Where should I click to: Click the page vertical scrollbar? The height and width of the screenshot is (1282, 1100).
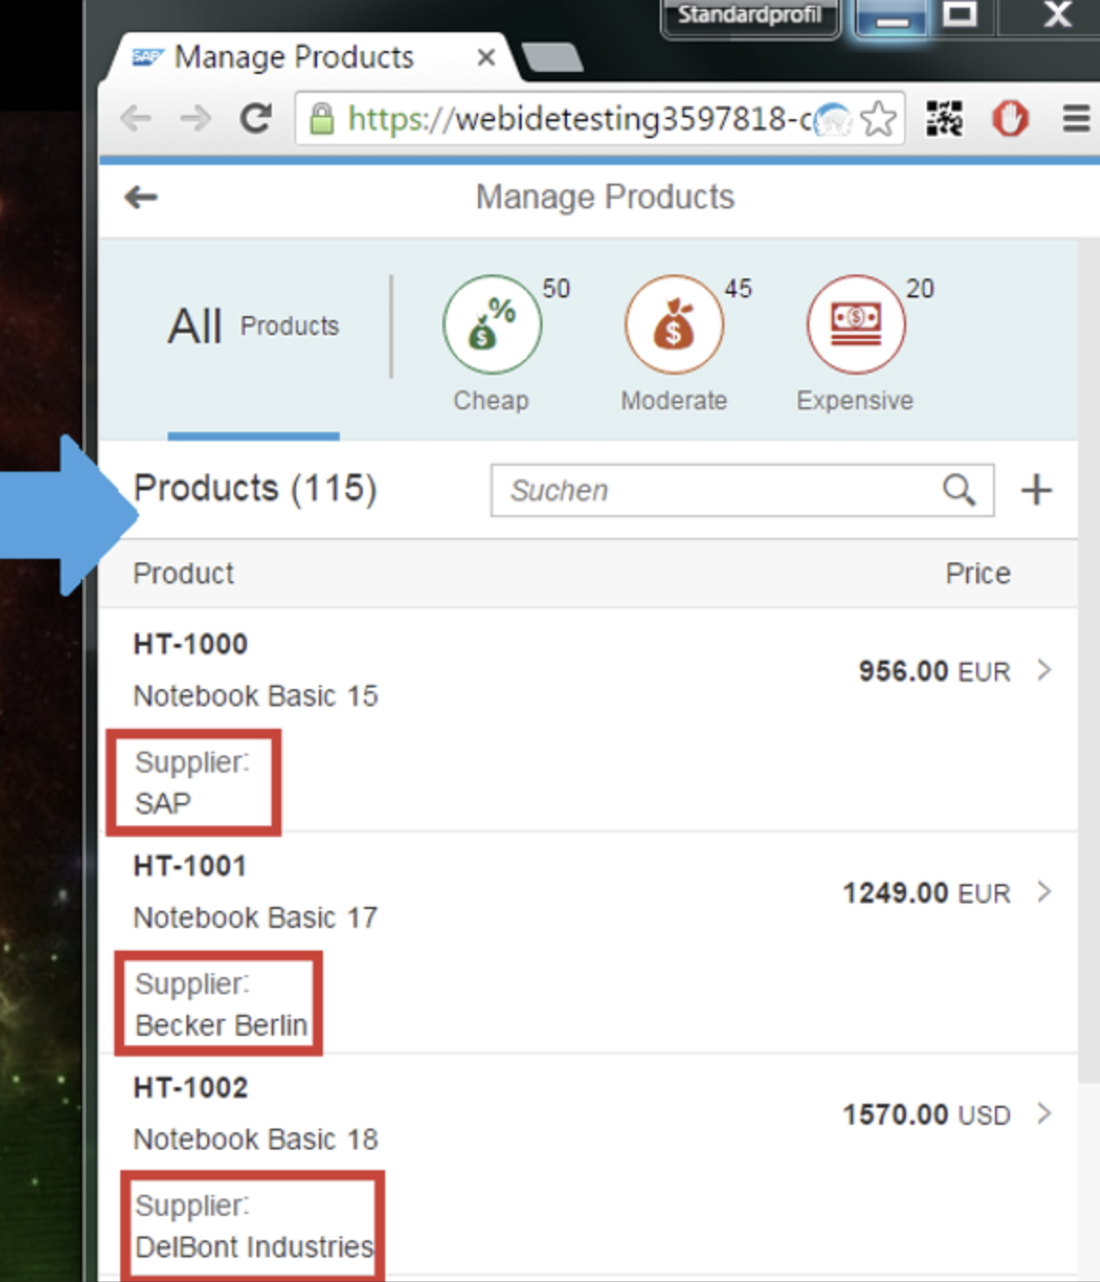tap(1089, 663)
